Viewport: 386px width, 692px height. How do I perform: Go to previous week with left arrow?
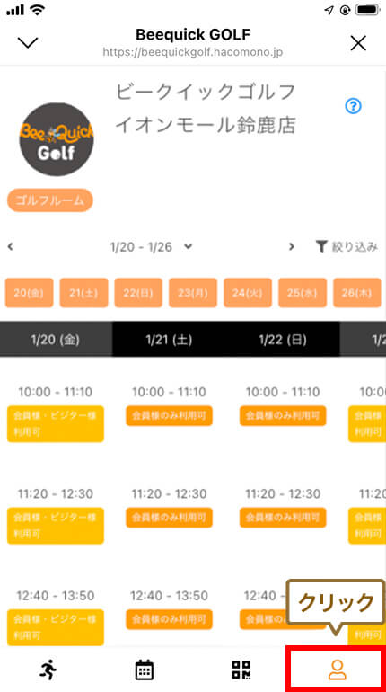(10, 247)
